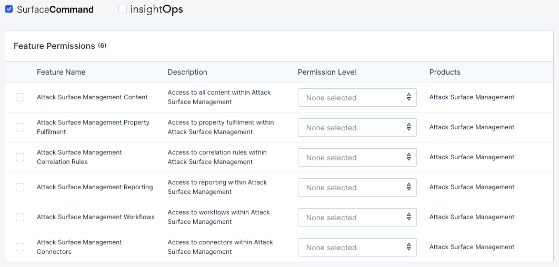Open permission dropdown for Property Fulfilment
559x267 pixels.
(x=357, y=128)
